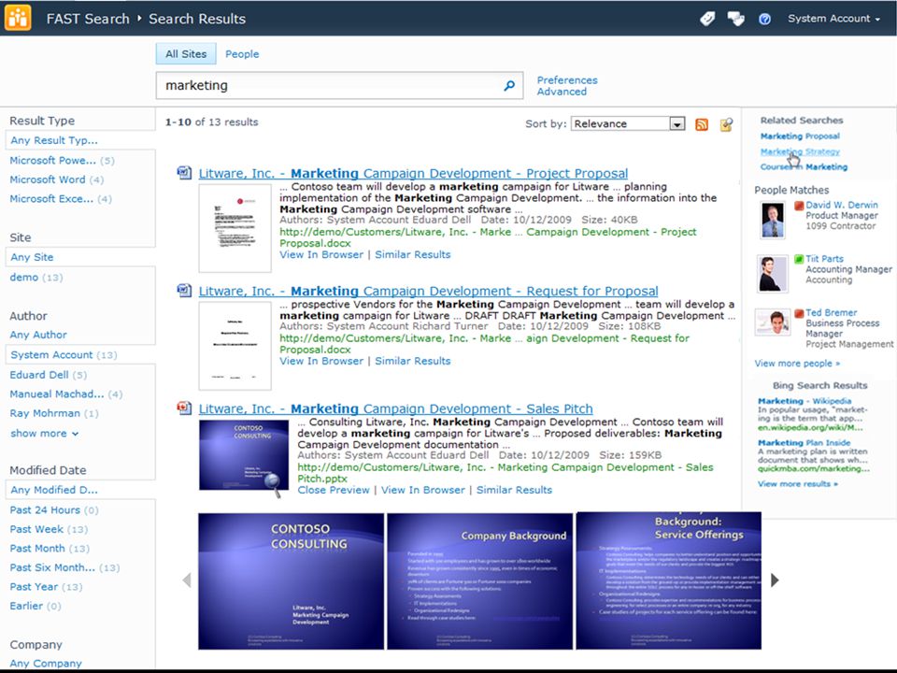Click Contoso Consulting title slide preview

click(292, 580)
